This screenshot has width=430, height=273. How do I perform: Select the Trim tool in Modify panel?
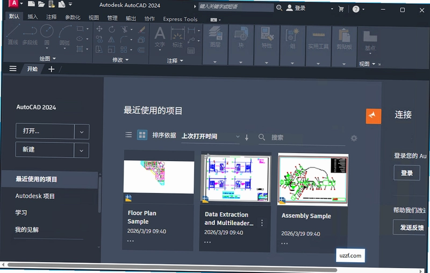point(125,29)
